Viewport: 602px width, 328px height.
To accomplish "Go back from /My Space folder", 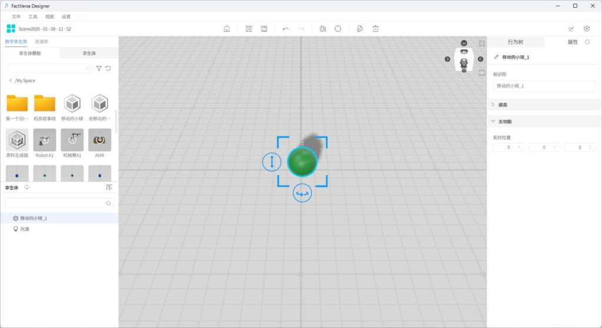I will 11,80.
